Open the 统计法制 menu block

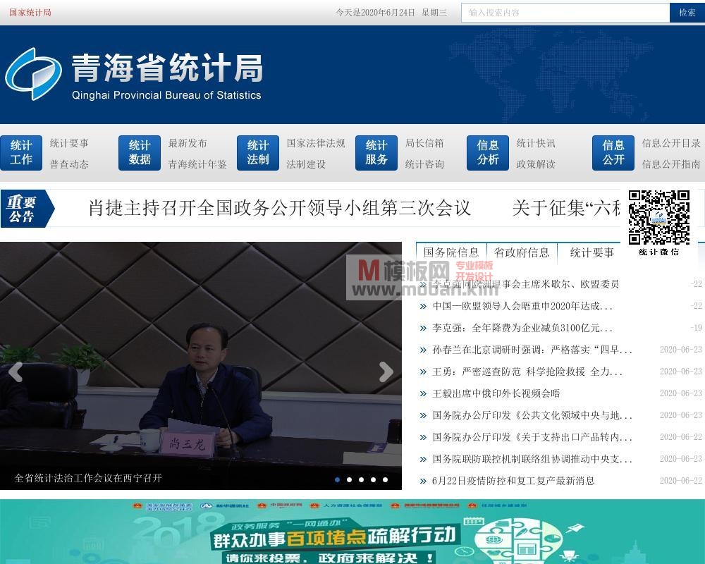[258, 152]
